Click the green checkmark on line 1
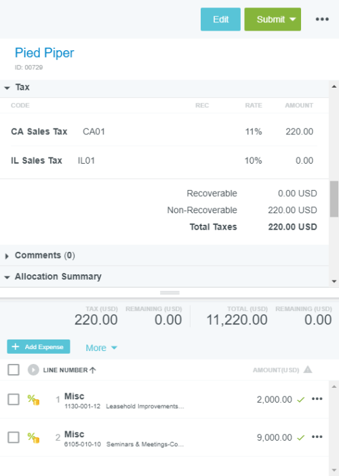 tap(301, 399)
